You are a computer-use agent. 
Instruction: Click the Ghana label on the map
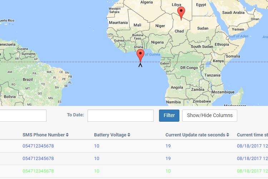[x=138, y=47]
